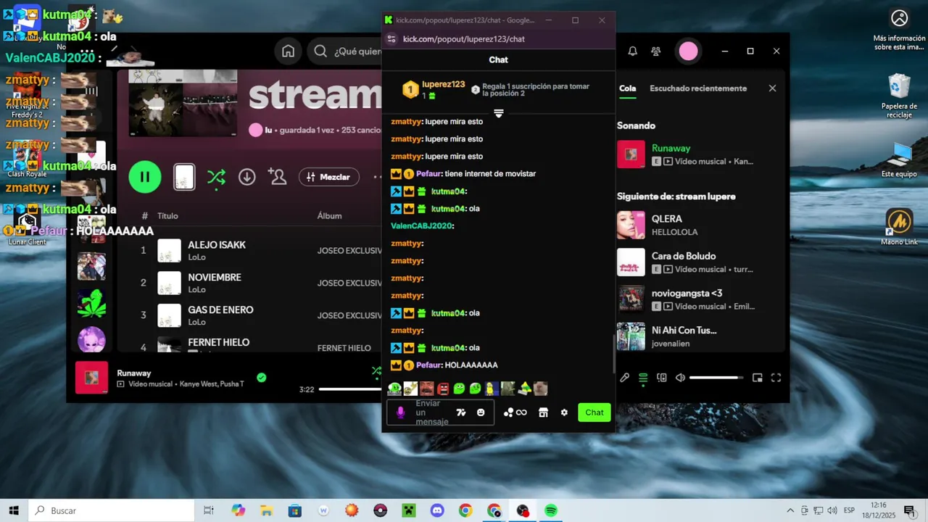The height and width of the screenshot is (522, 928).
Task: Click the Kick chat address bar URL
Action: 464,39
